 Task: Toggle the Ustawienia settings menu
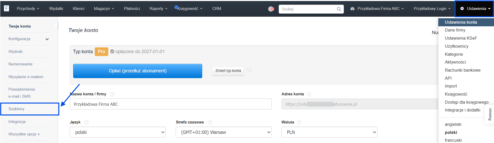click(474, 9)
